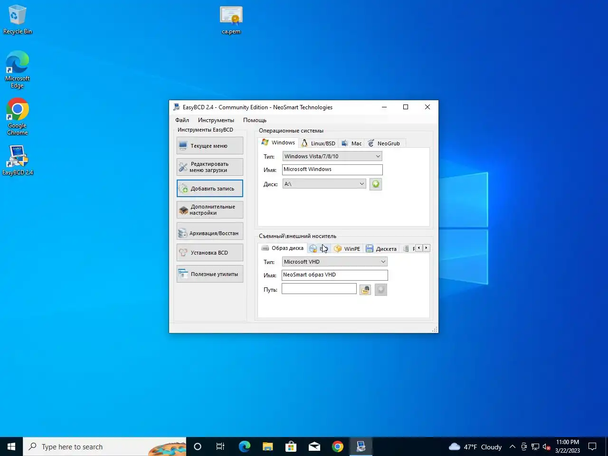The height and width of the screenshot is (456, 608).
Task: Open the weather 47°F Cloudy widget
Action: click(x=475, y=446)
